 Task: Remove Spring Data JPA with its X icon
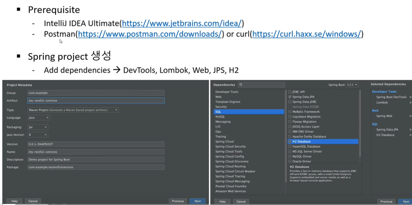click(x=410, y=130)
